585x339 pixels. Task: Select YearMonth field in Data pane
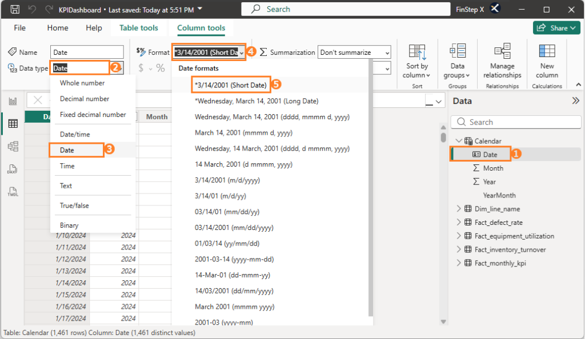click(499, 195)
